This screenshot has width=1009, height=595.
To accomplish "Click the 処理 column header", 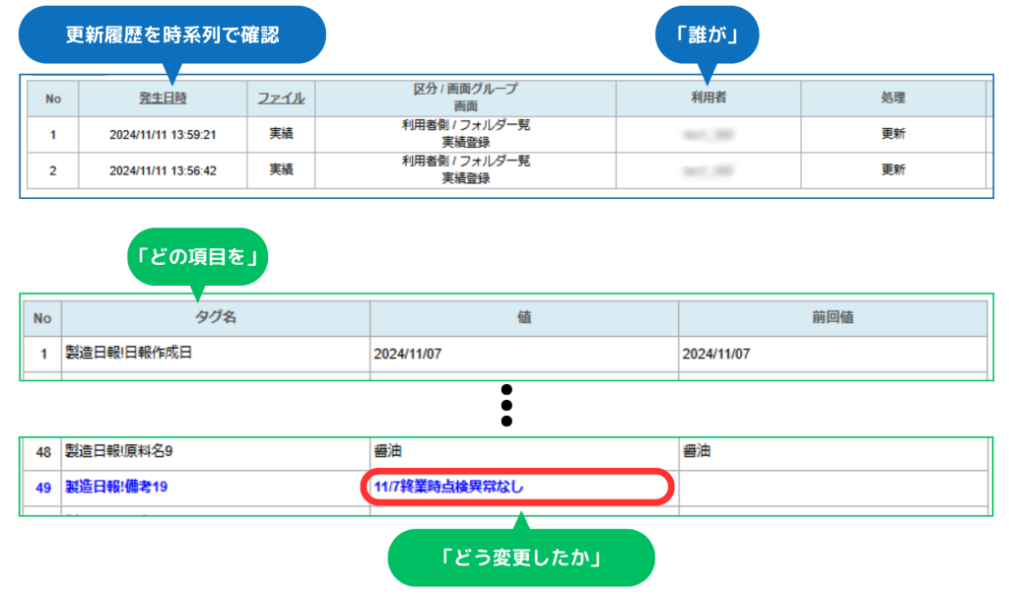I will click(893, 99).
